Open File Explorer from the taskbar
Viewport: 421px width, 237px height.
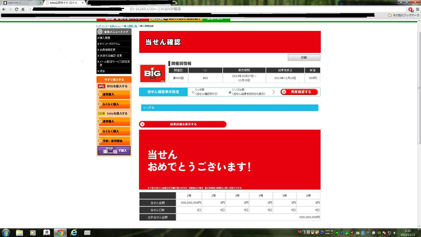[x=20, y=233]
